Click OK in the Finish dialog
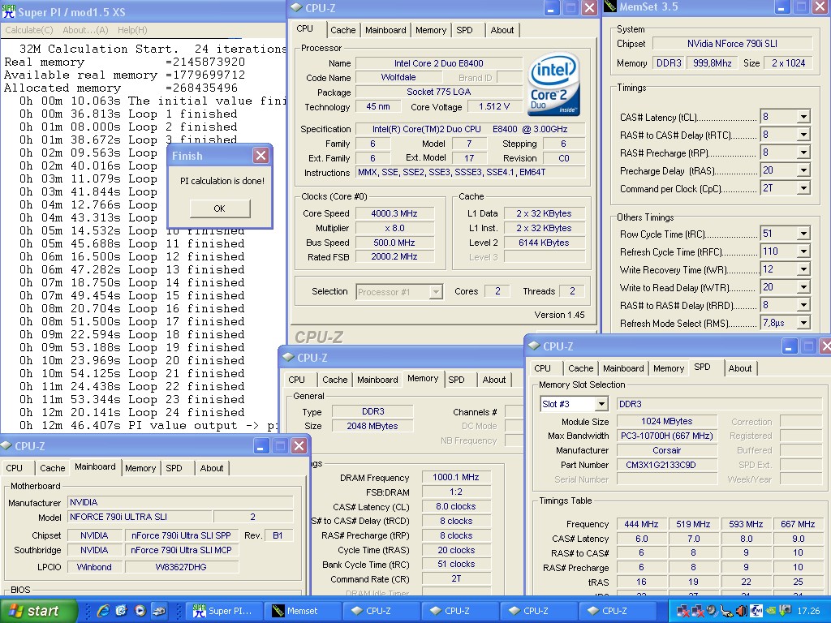Screen dimensions: 831x623 [219, 208]
